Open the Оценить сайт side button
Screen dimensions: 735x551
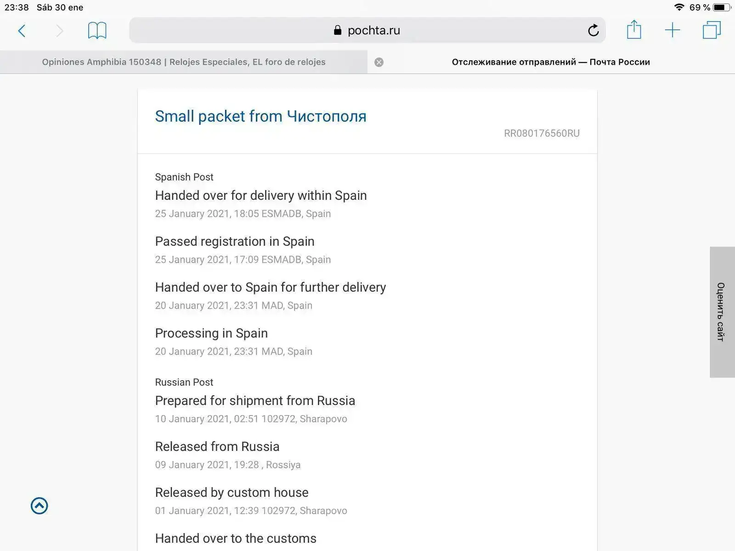[x=722, y=312]
